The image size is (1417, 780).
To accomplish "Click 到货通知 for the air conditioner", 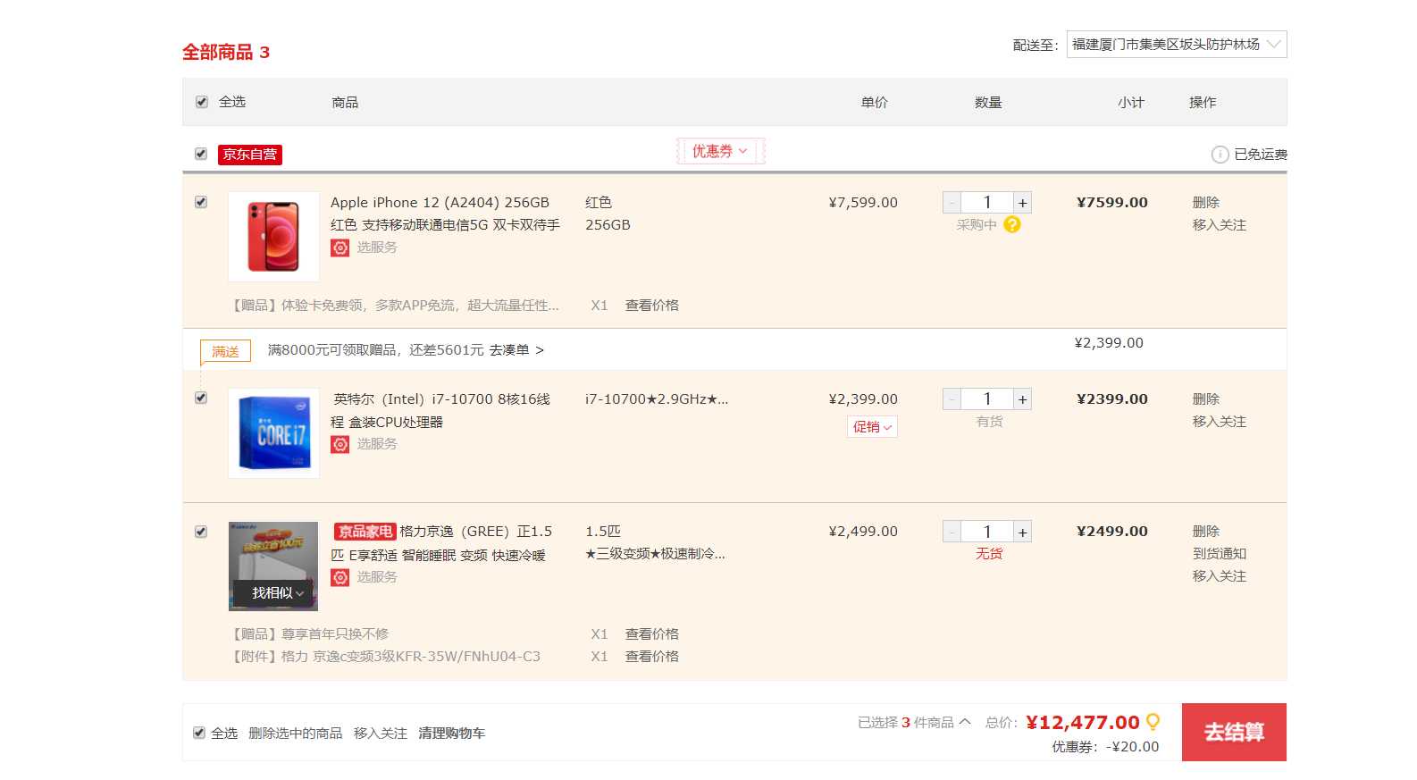I will (1220, 554).
